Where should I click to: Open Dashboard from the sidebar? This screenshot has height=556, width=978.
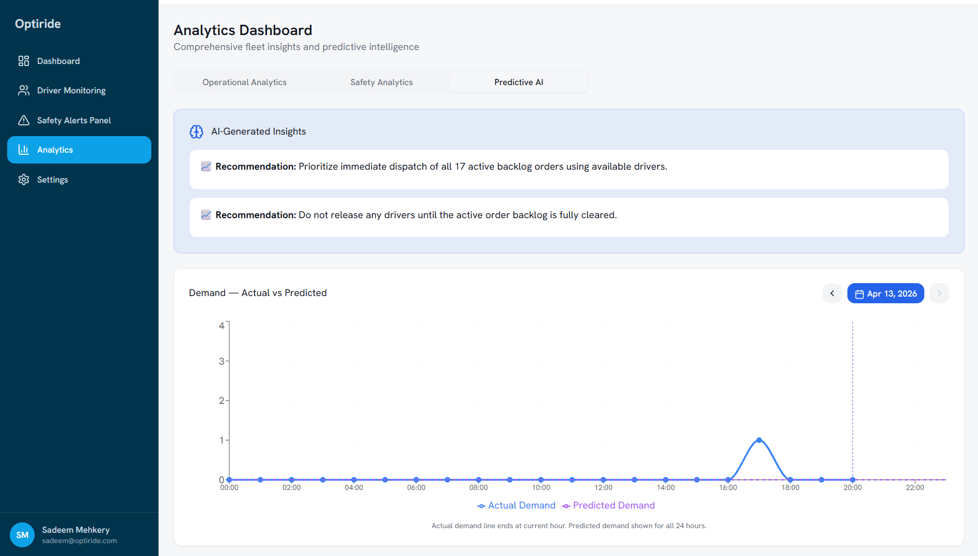(79, 61)
